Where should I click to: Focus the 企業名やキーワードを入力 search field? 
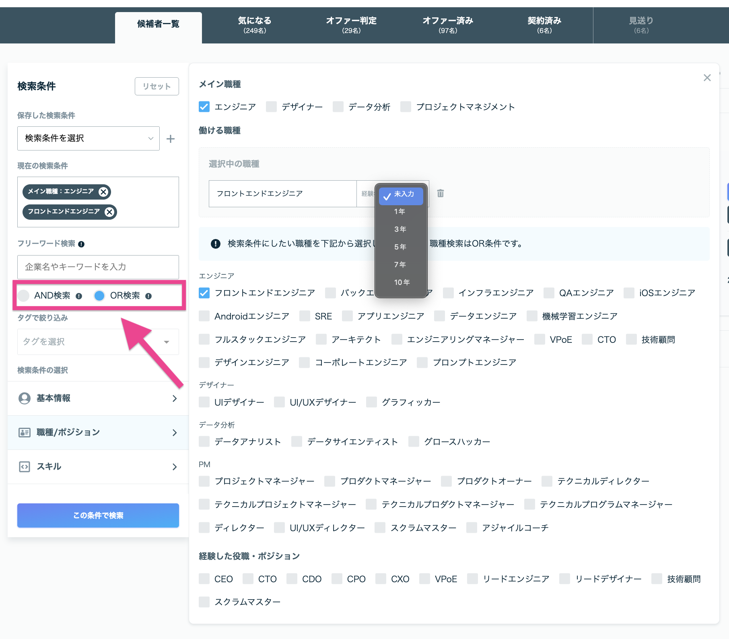[x=98, y=267]
